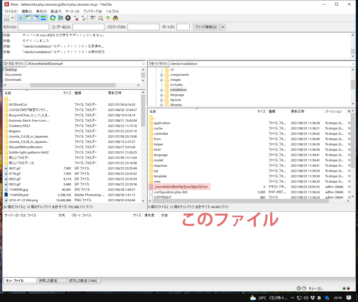The image size is (358, 302).
Task: Open quick connect history dropdown arrow
Action: 223,27
